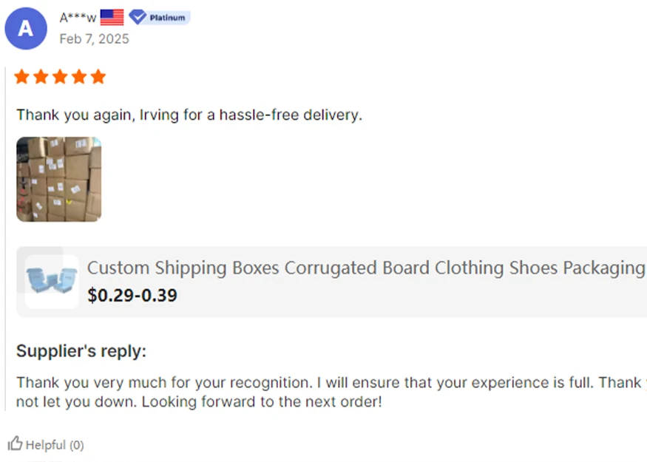Image resolution: width=647 pixels, height=462 pixels.
Task: Click the $0.29-0.39 product price
Action: click(132, 296)
